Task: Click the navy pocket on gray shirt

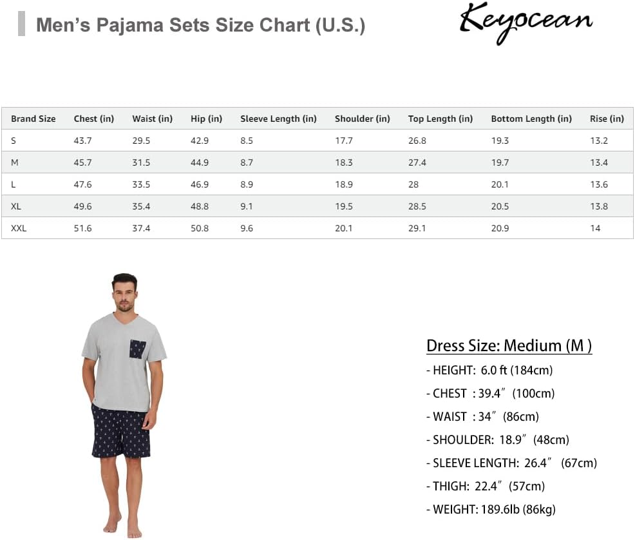Action: [138, 349]
